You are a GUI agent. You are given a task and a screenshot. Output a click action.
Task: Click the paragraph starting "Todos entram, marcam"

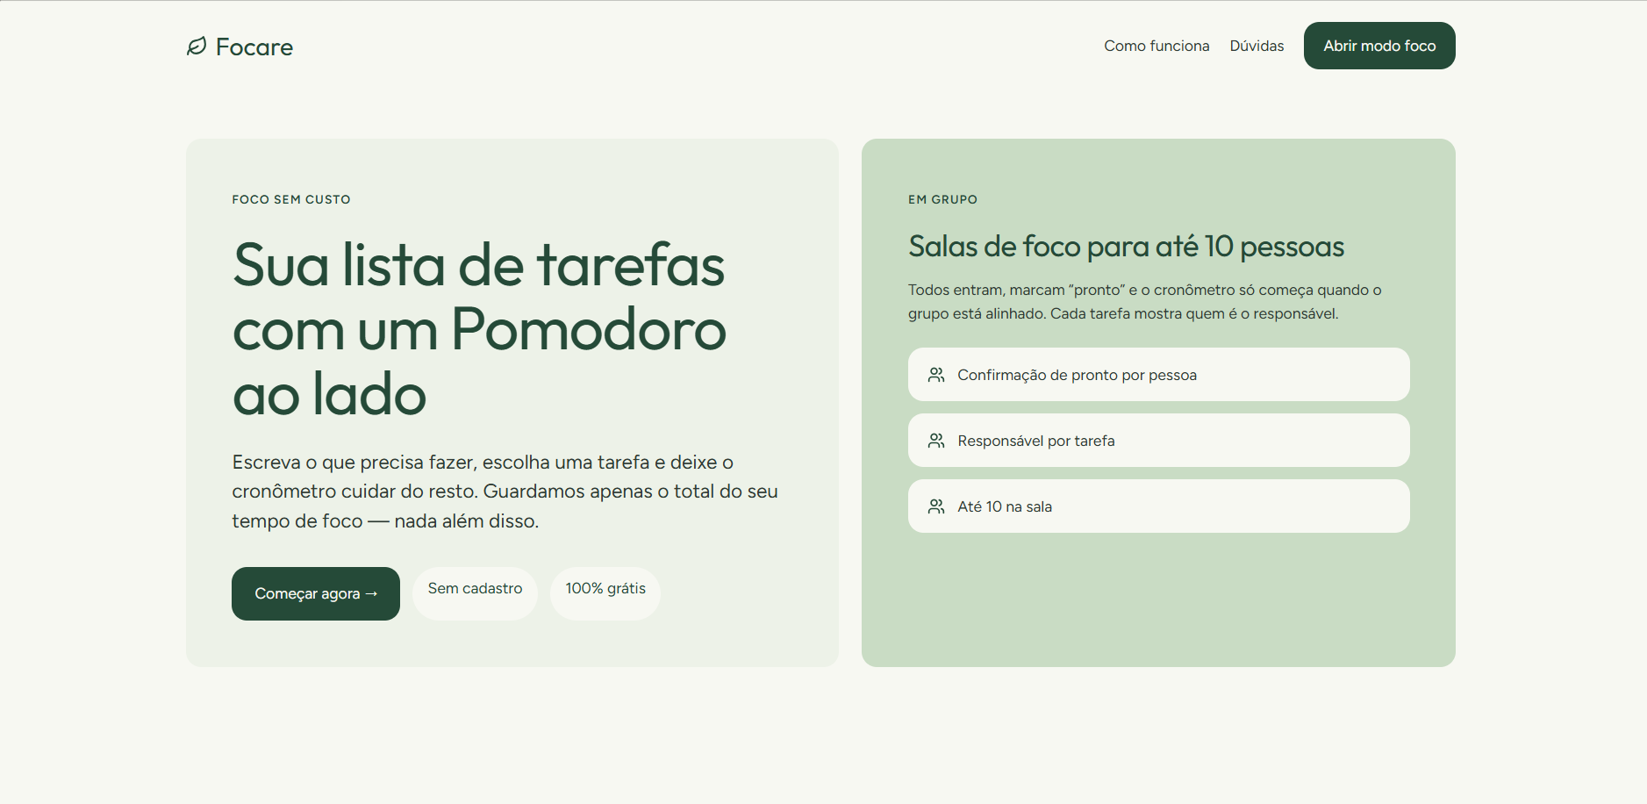coord(1145,302)
